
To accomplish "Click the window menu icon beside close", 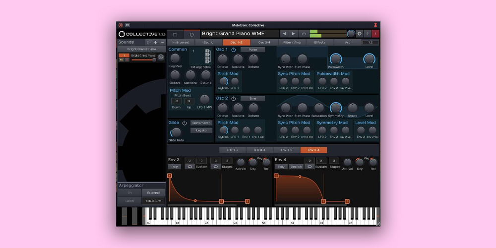I will (127, 25).
